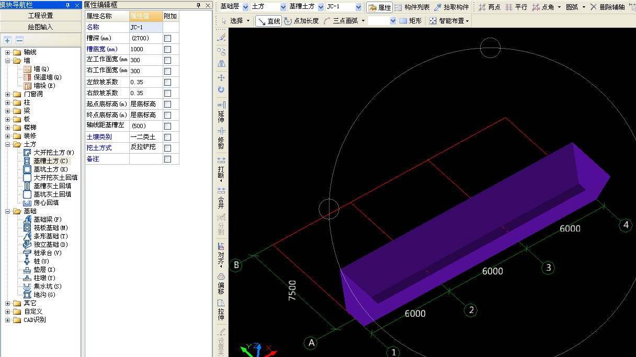Expand the 柱 tree node

pyautogui.click(x=7, y=102)
